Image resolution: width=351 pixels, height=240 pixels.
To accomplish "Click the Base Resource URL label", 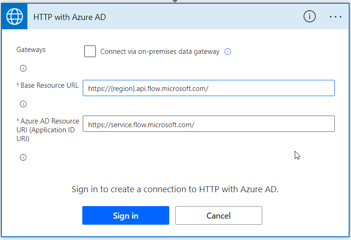I will pos(49,85).
